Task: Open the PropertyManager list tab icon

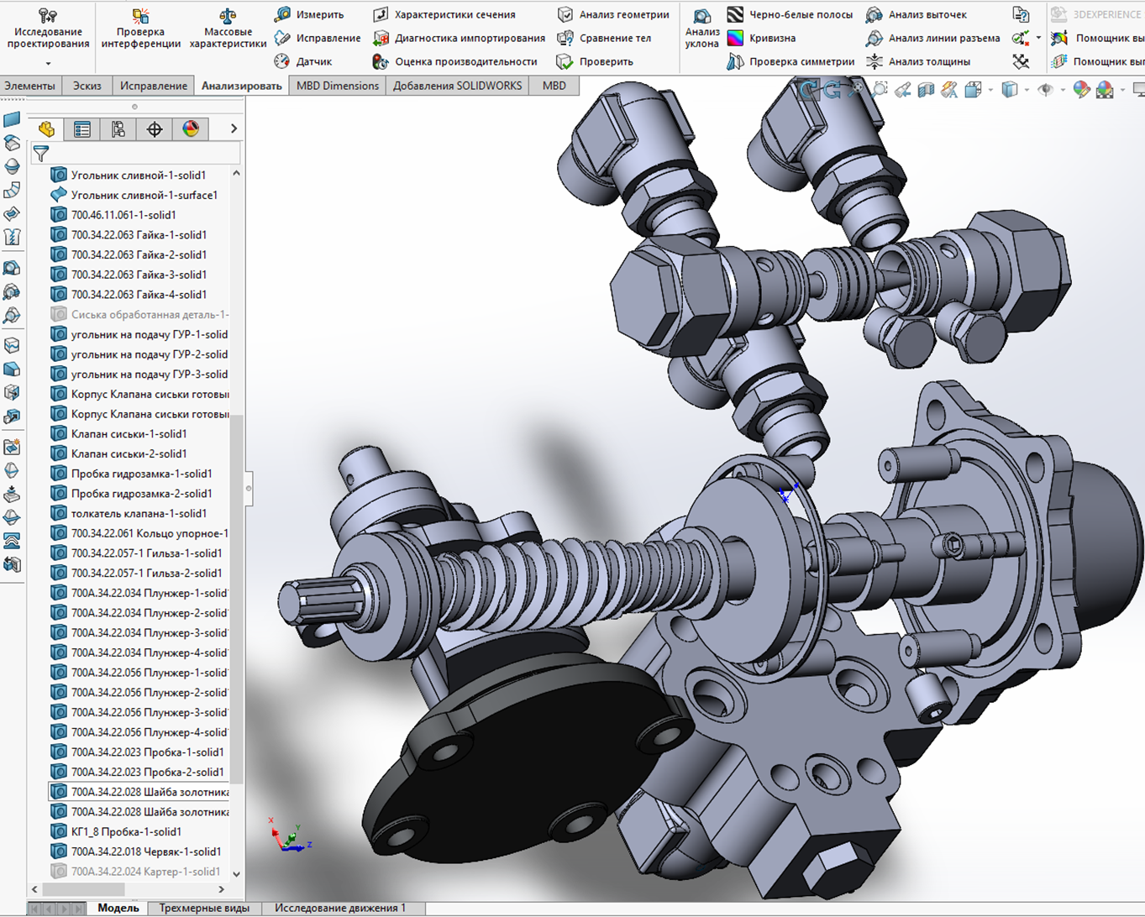Action: 81,128
